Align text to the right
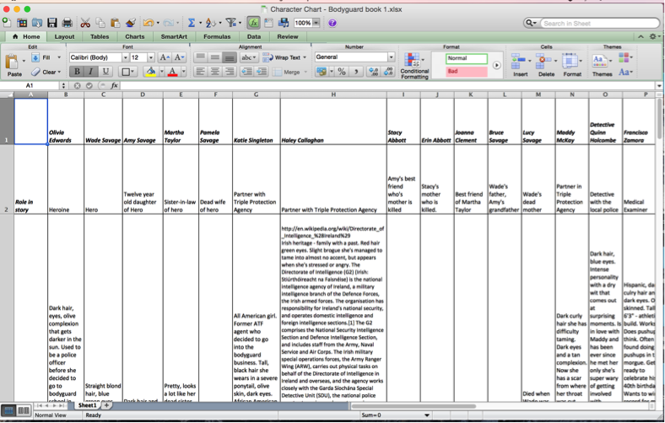Image resolution: width=665 pixels, height=423 pixels. 230,72
